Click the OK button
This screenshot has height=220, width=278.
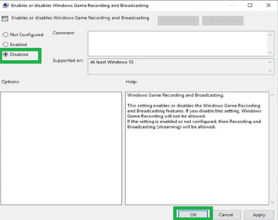click(193, 215)
